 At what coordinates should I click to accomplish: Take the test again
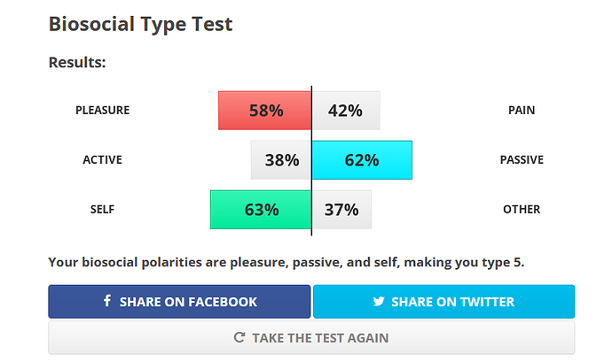(x=311, y=337)
